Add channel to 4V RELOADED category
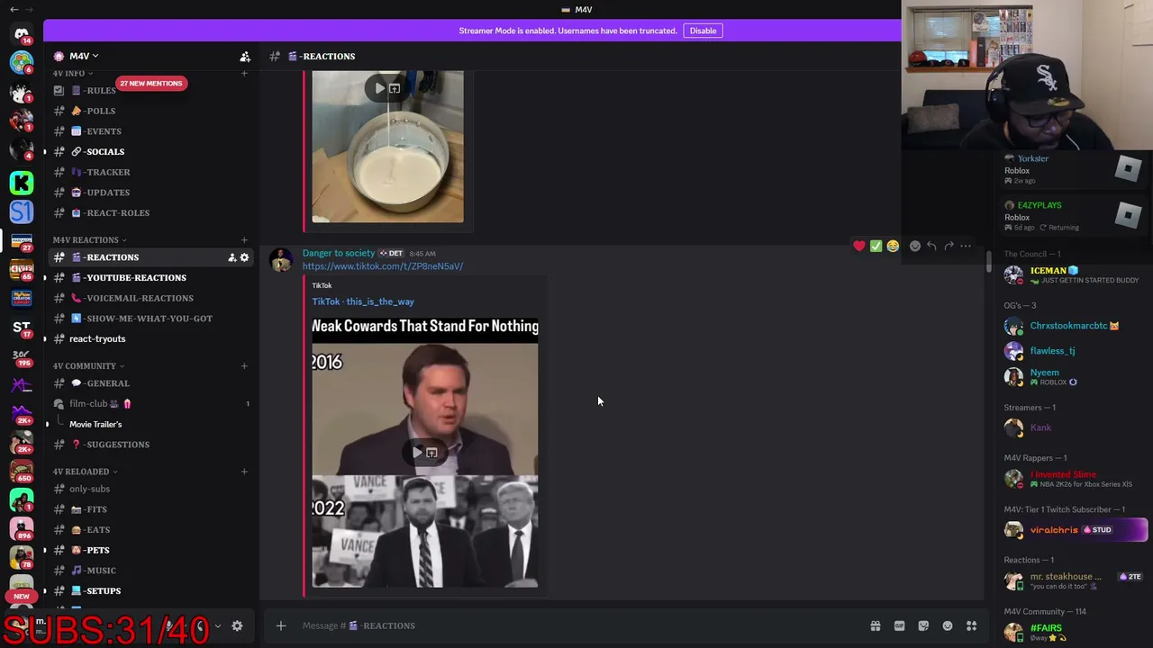 244,472
